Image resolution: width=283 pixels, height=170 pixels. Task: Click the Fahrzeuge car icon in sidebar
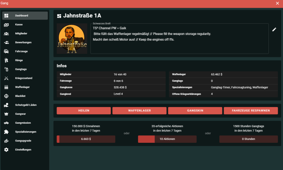(x=6, y=51)
